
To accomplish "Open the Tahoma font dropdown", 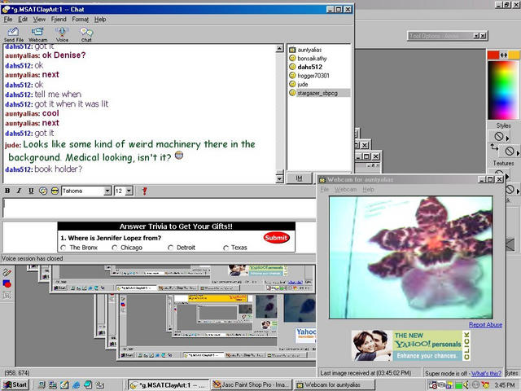I will 107,191.
